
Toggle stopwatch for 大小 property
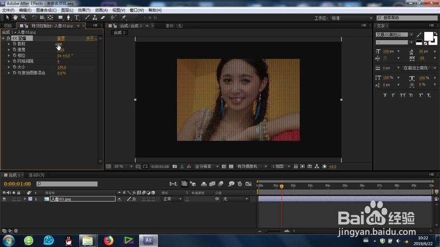tap(15, 67)
